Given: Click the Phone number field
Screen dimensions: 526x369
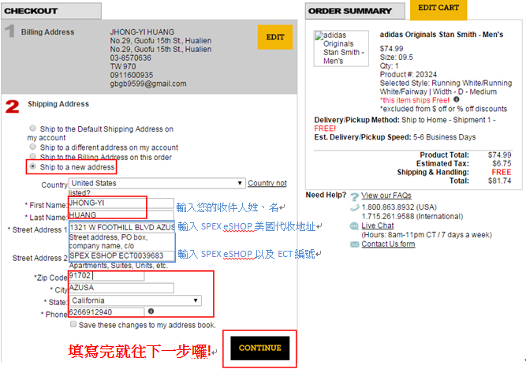Looking at the screenshot, I should point(106,312).
